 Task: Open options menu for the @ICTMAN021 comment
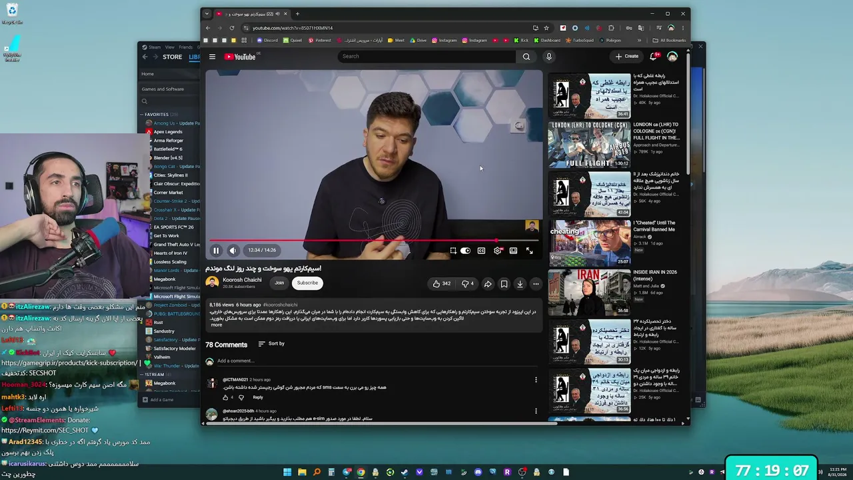(536, 380)
